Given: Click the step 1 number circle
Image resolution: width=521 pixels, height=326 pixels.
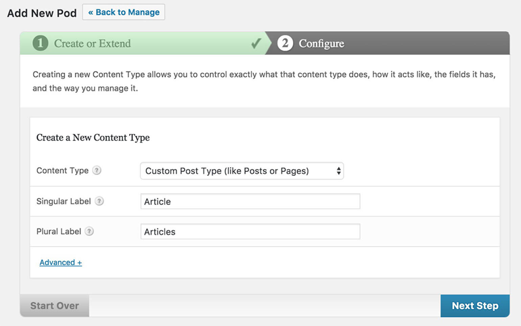Looking at the screenshot, I should tap(40, 43).
